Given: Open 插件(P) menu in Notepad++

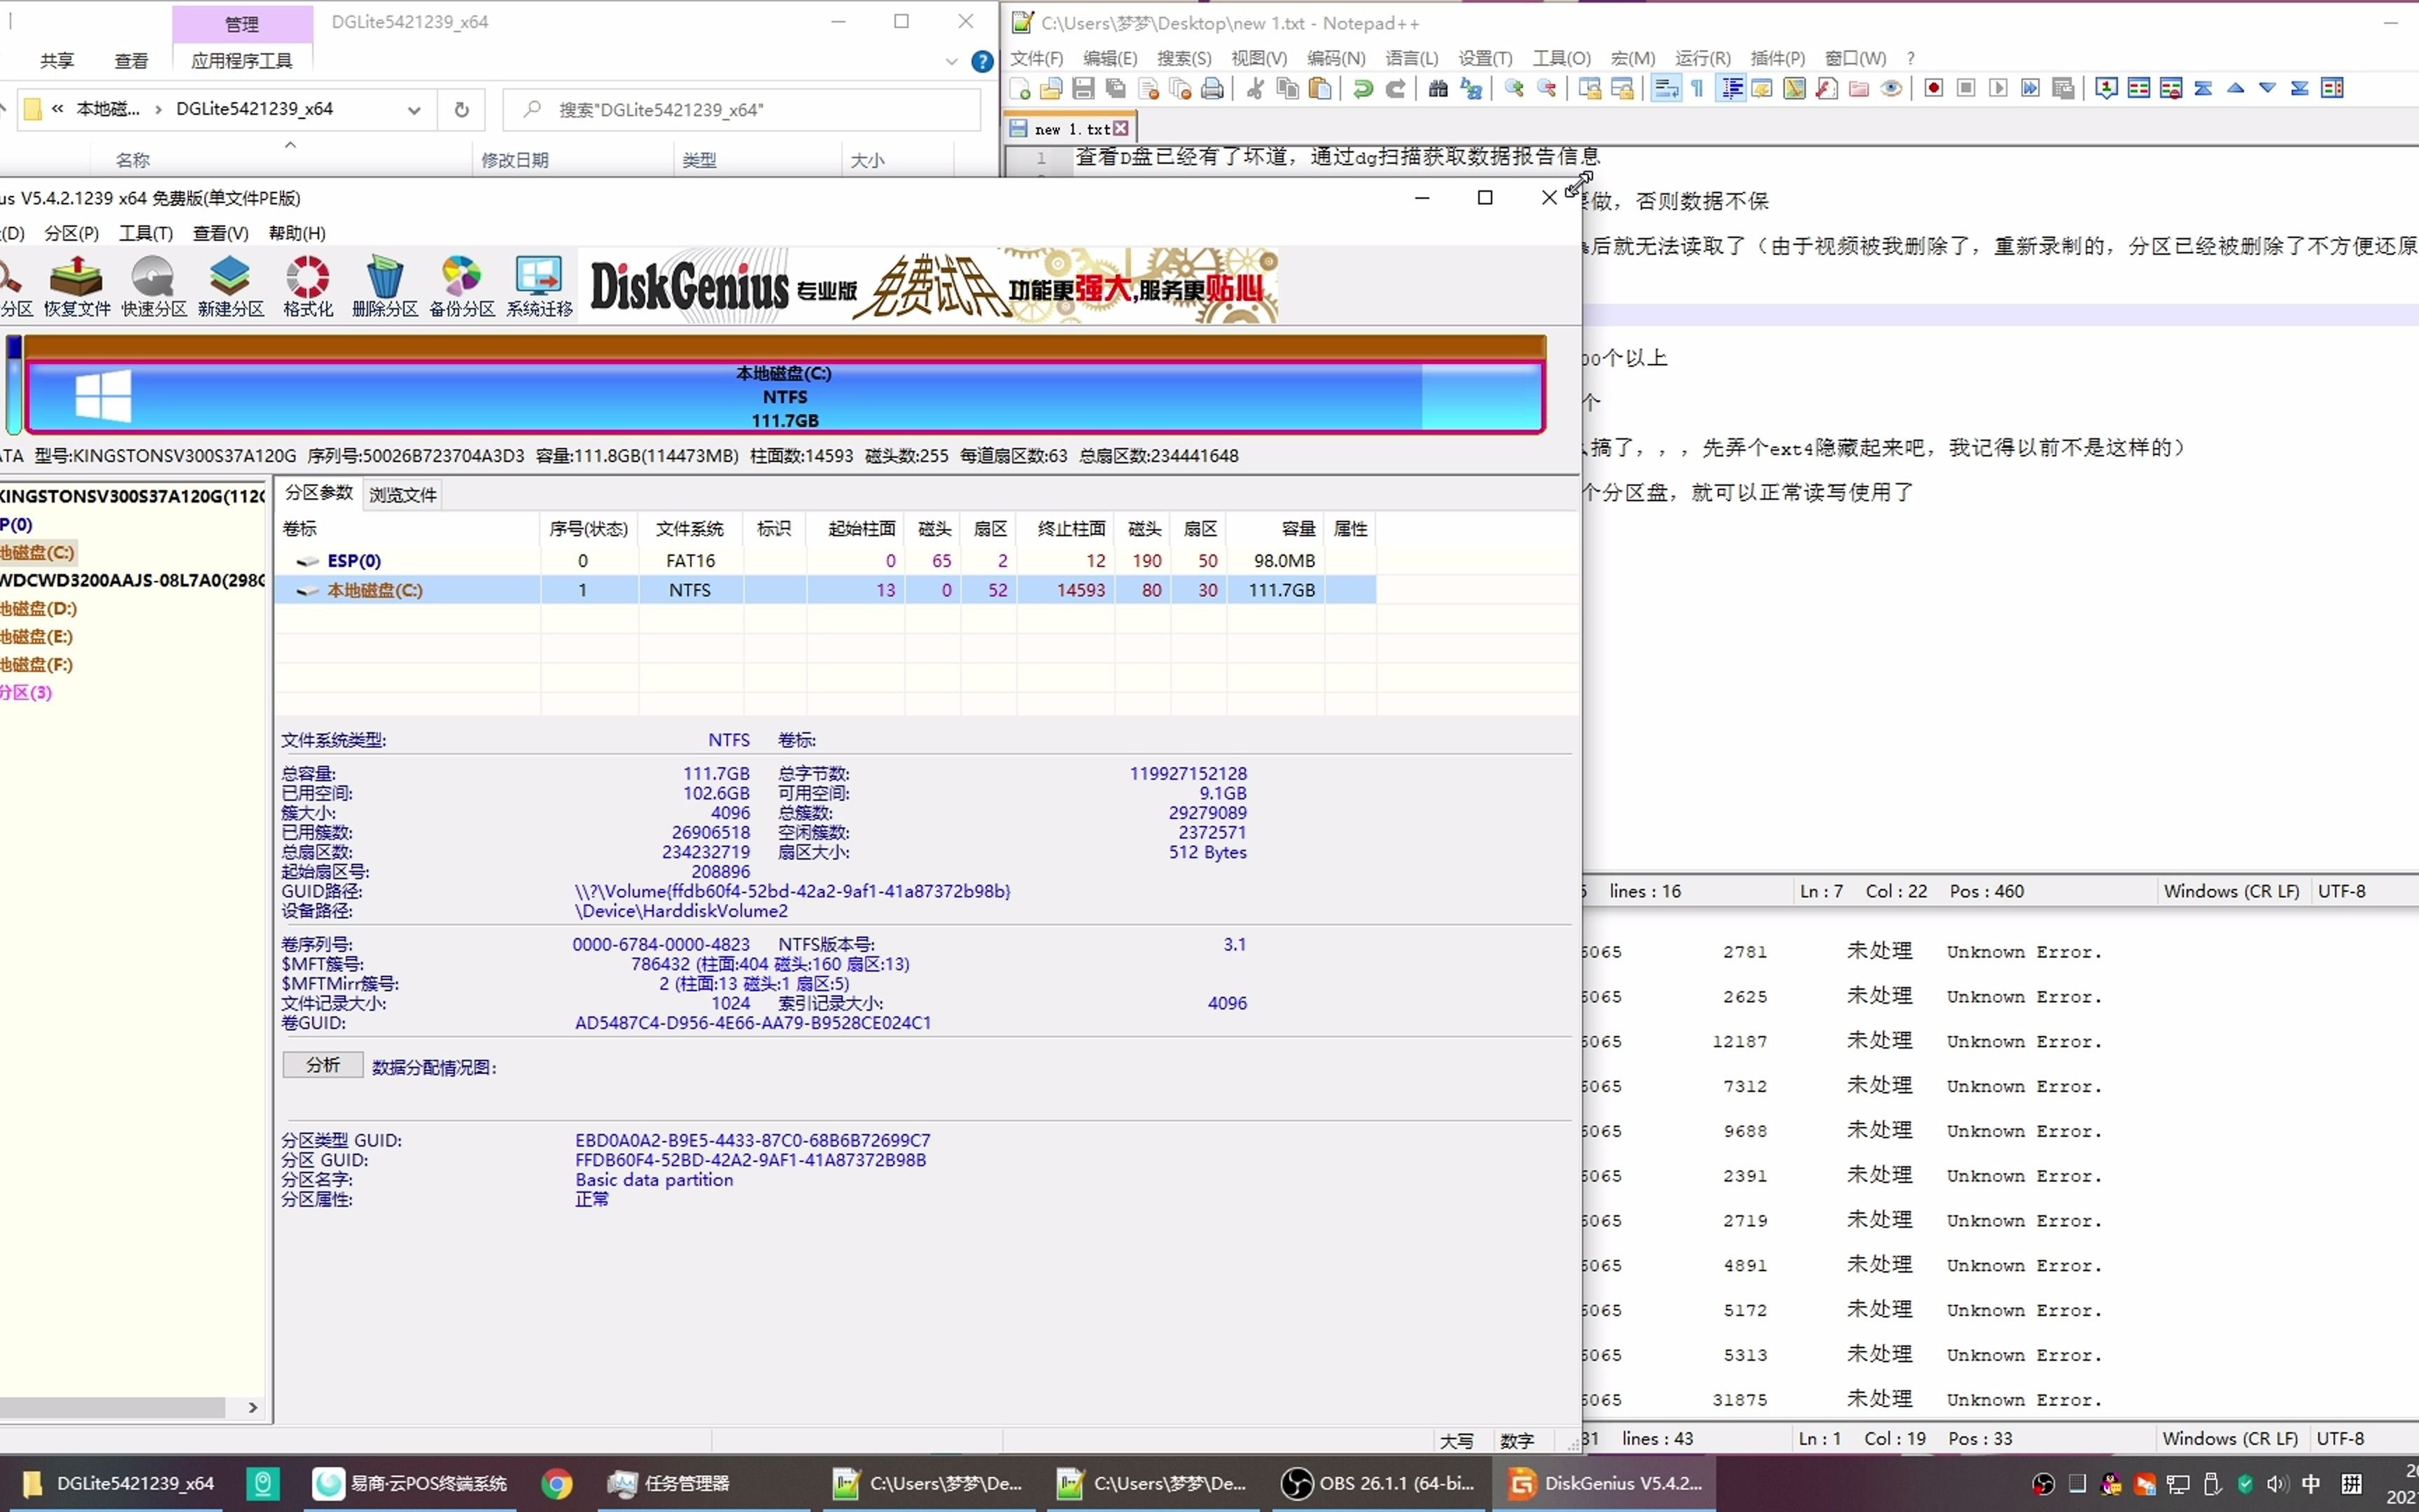Looking at the screenshot, I should tap(1777, 58).
